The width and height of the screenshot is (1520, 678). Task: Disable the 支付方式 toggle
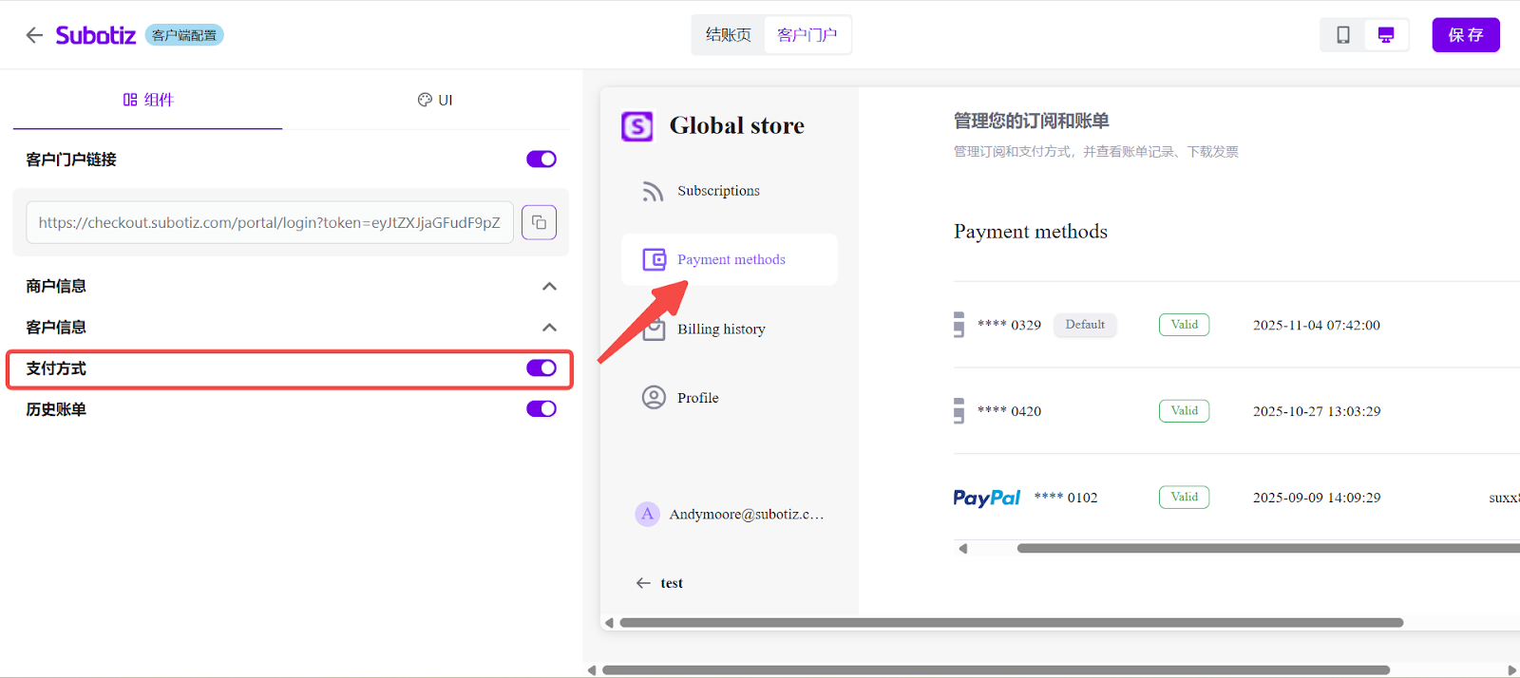541,367
